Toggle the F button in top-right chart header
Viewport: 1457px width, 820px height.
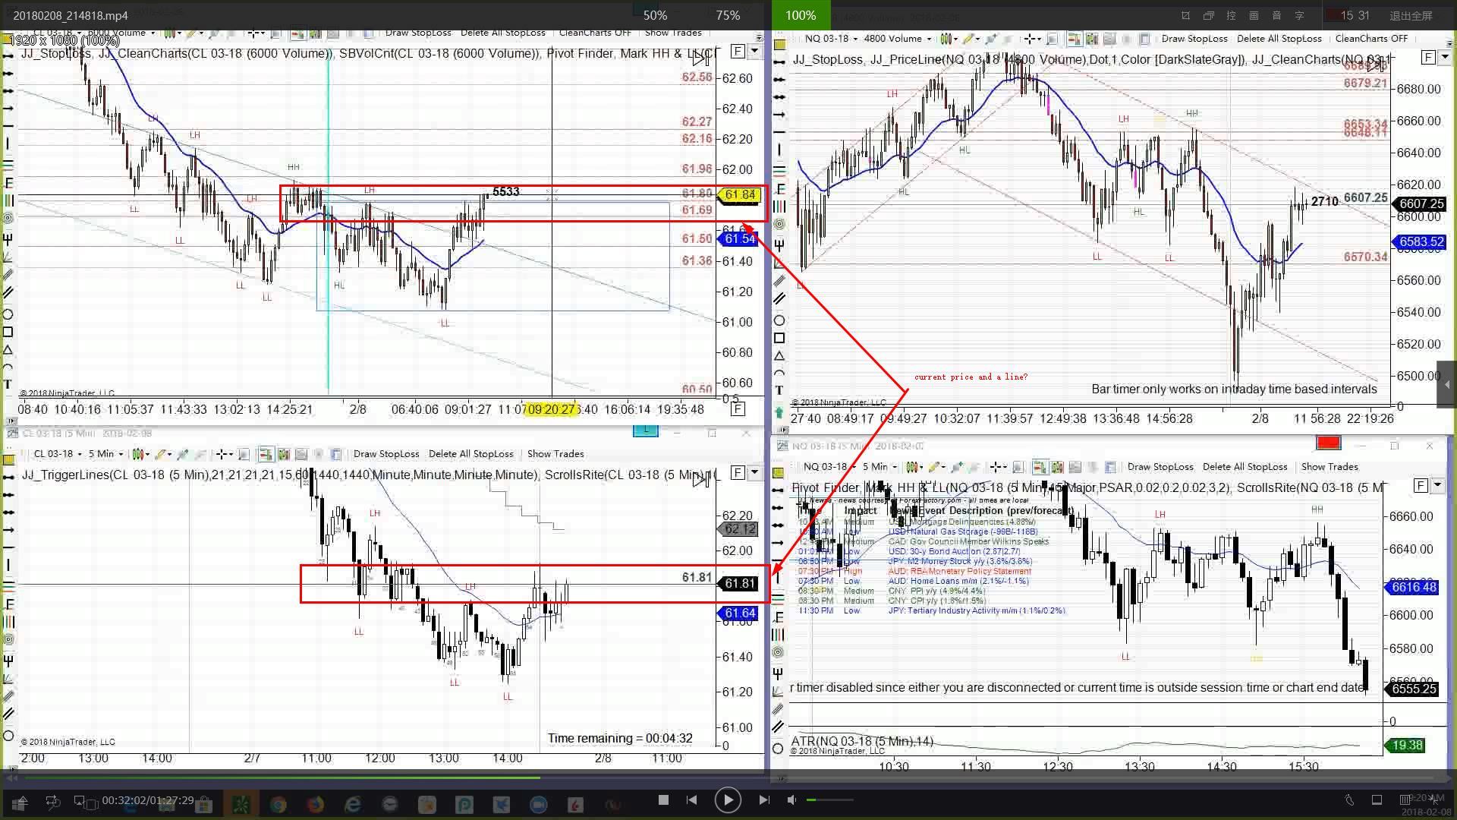(1428, 58)
